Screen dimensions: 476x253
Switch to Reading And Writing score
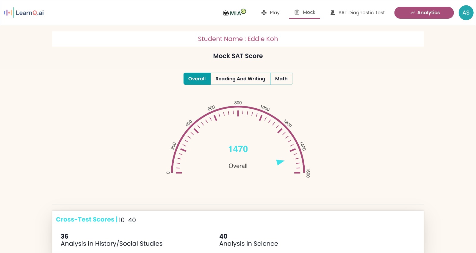[240, 79]
